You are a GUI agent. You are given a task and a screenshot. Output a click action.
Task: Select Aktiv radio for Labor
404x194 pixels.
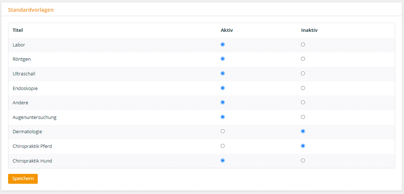(223, 45)
